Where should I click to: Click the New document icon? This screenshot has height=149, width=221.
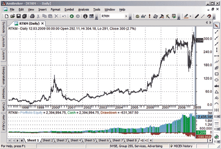pos(6,16)
